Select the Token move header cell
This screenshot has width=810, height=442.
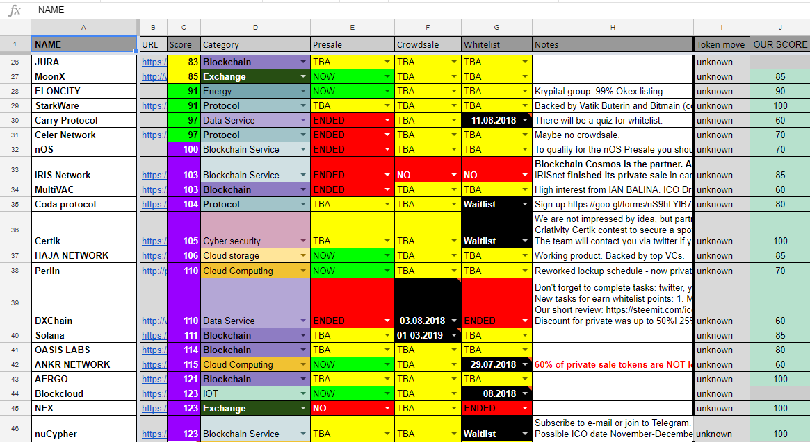tap(721, 44)
